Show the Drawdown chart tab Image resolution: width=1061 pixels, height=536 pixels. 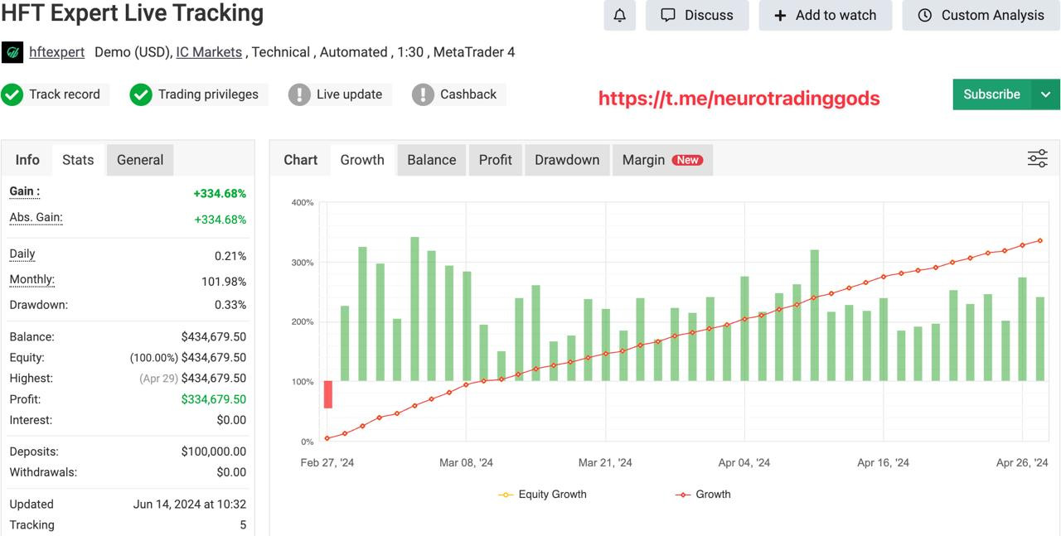567,160
